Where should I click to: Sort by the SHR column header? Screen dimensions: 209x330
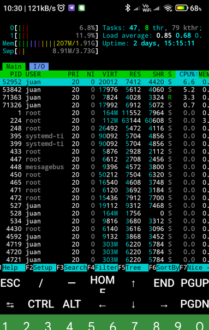(158, 75)
